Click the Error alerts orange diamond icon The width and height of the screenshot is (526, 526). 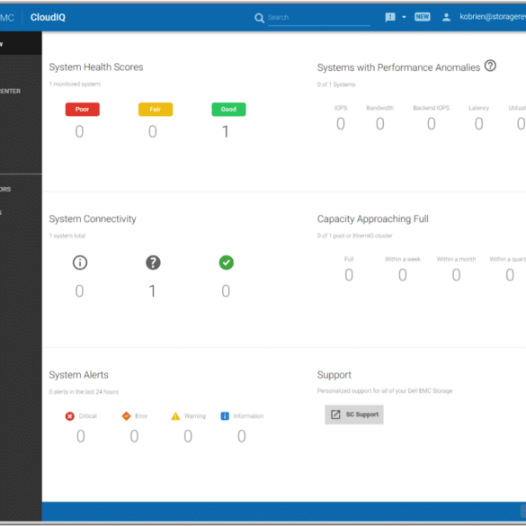click(x=126, y=416)
